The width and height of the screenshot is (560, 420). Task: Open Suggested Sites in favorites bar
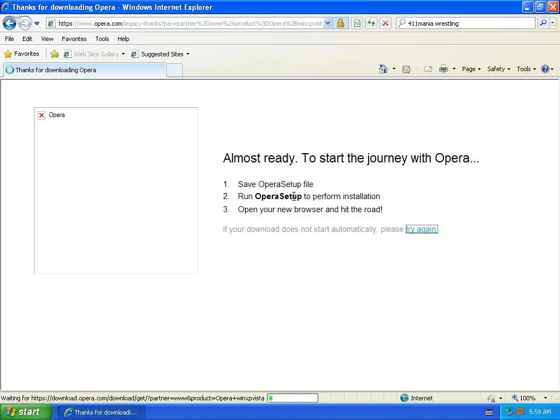(x=158, y=54)
